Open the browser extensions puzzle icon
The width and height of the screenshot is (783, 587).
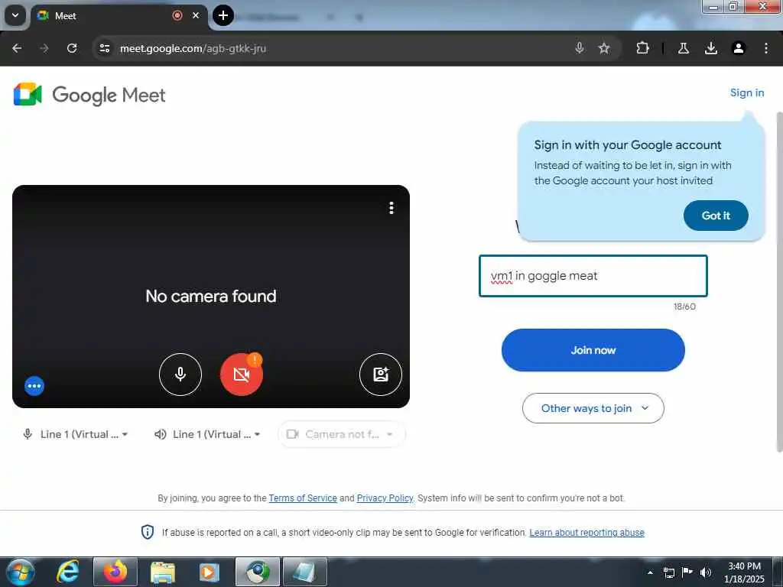[x=642, y=48]
